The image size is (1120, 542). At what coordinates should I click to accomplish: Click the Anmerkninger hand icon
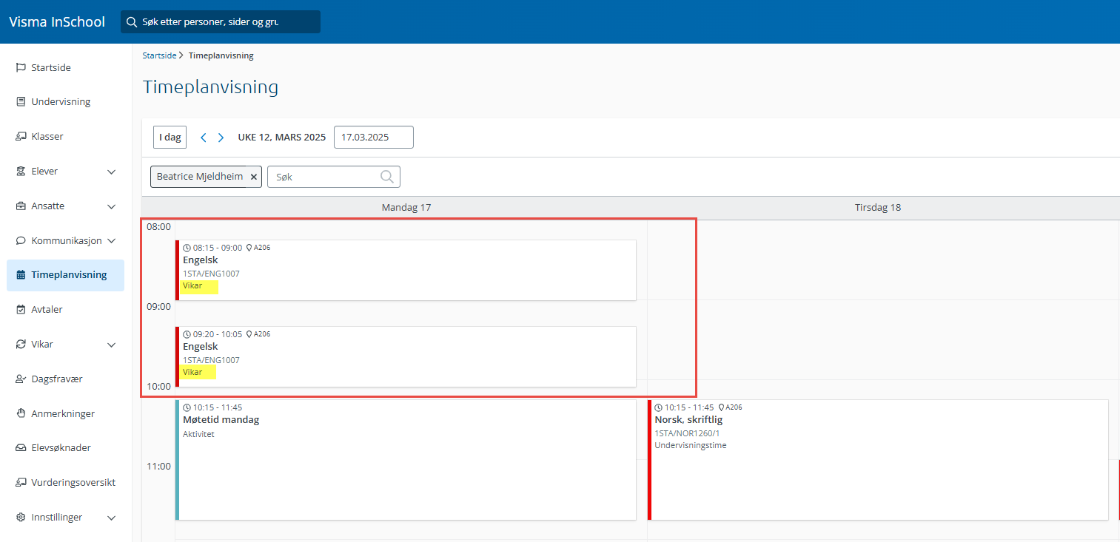pos(21,413)
